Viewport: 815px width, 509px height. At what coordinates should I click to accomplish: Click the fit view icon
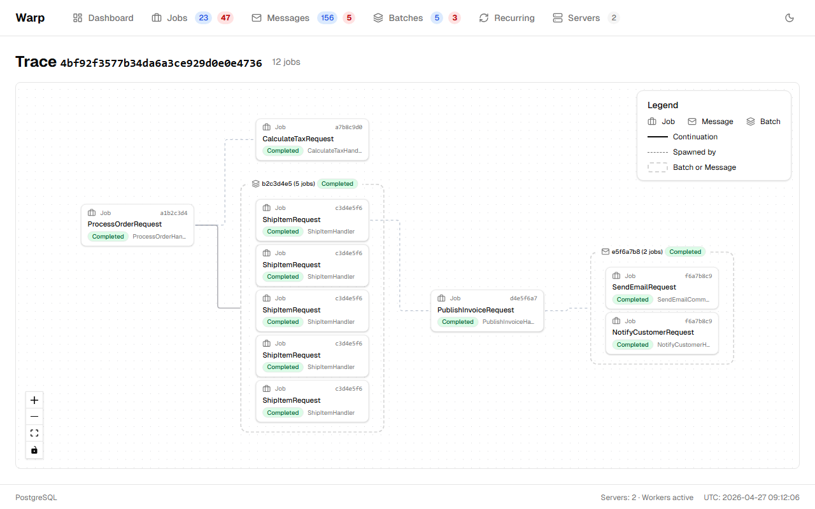34,433
